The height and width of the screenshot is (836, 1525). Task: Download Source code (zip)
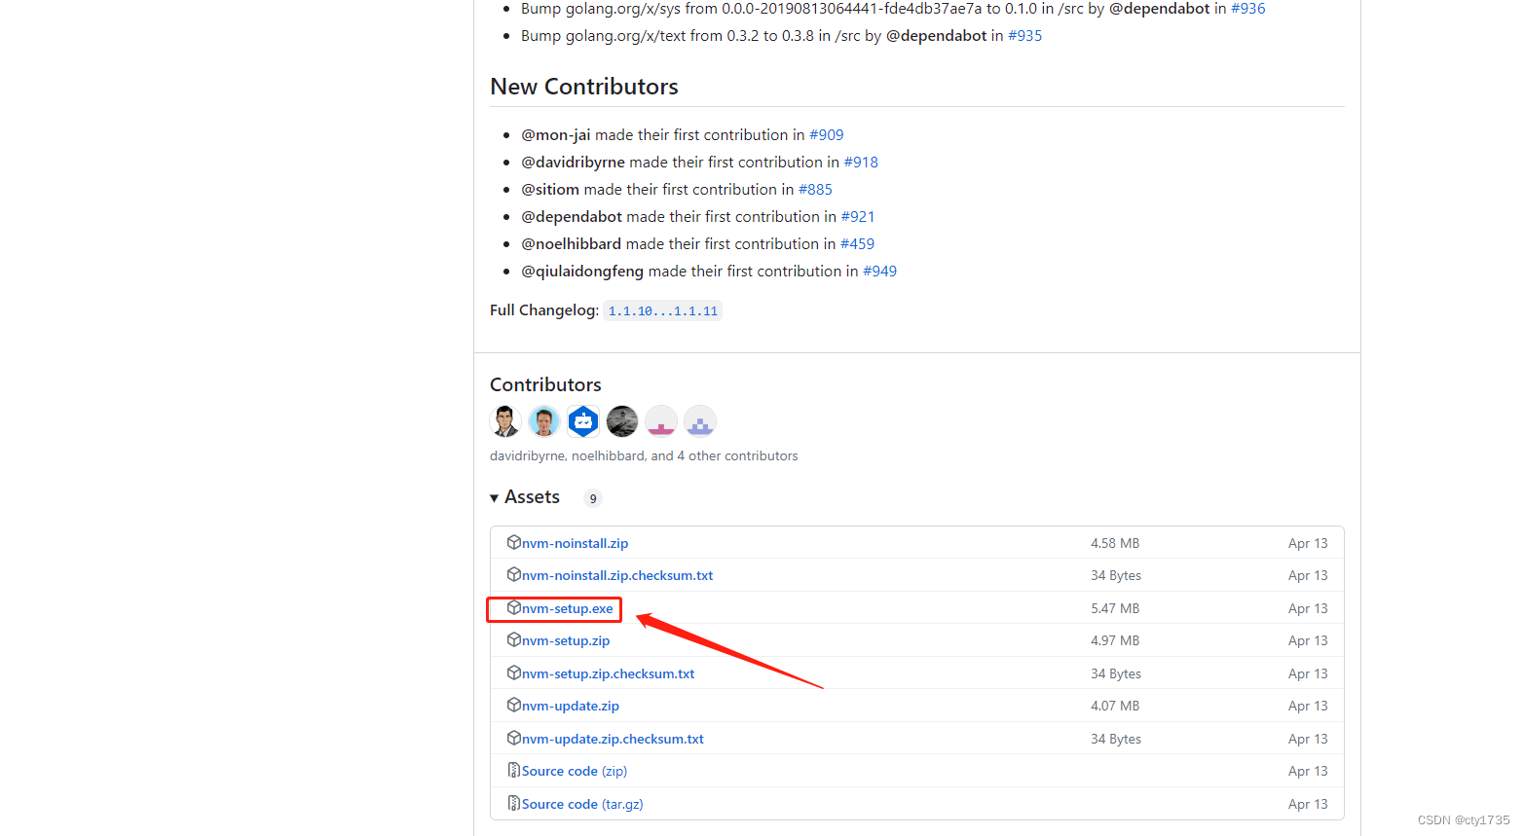[x=575, y=771]
